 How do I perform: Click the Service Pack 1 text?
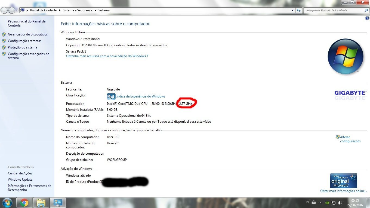click(x=76, y=51)
